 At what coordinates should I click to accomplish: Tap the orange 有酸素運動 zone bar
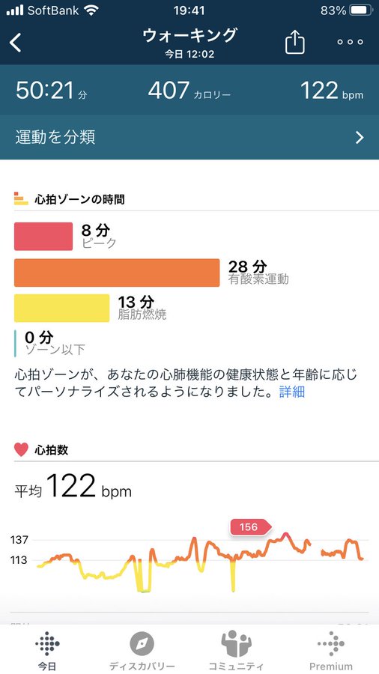pos(117,273)
